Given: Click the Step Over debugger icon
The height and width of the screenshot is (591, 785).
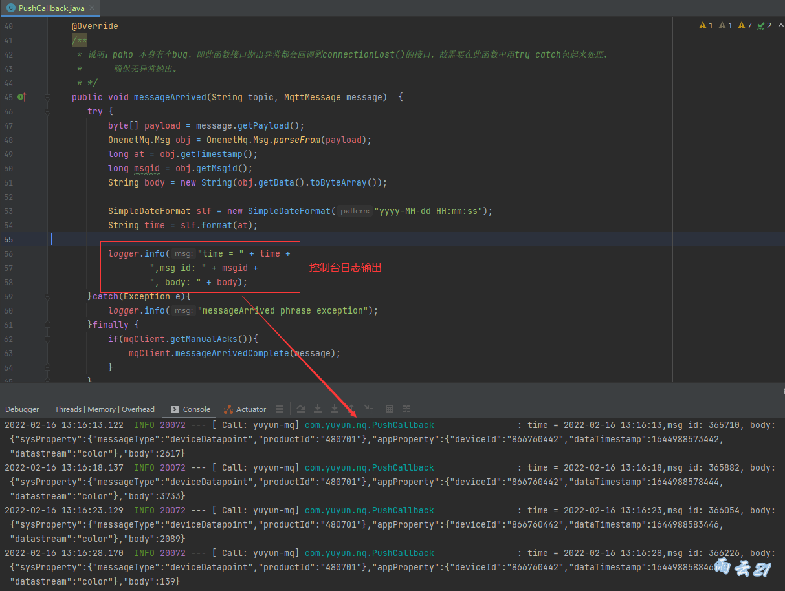Looking at the screenshot, I should 301,409.
